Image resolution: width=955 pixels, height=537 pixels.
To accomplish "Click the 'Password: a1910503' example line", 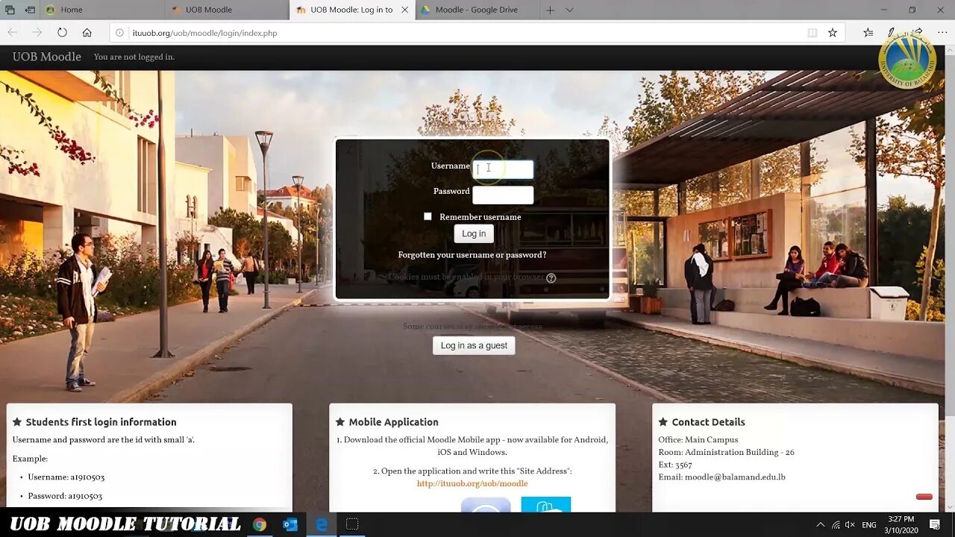I will tap(65, 496).
